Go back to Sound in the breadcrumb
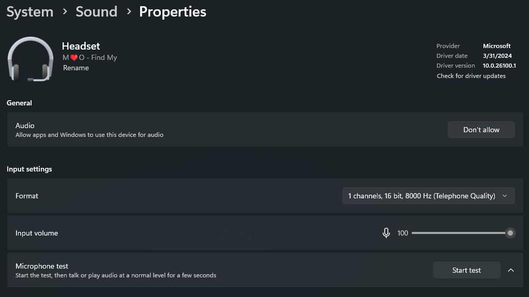The height and width of the screenshot is (297, 529). point(96,12)
